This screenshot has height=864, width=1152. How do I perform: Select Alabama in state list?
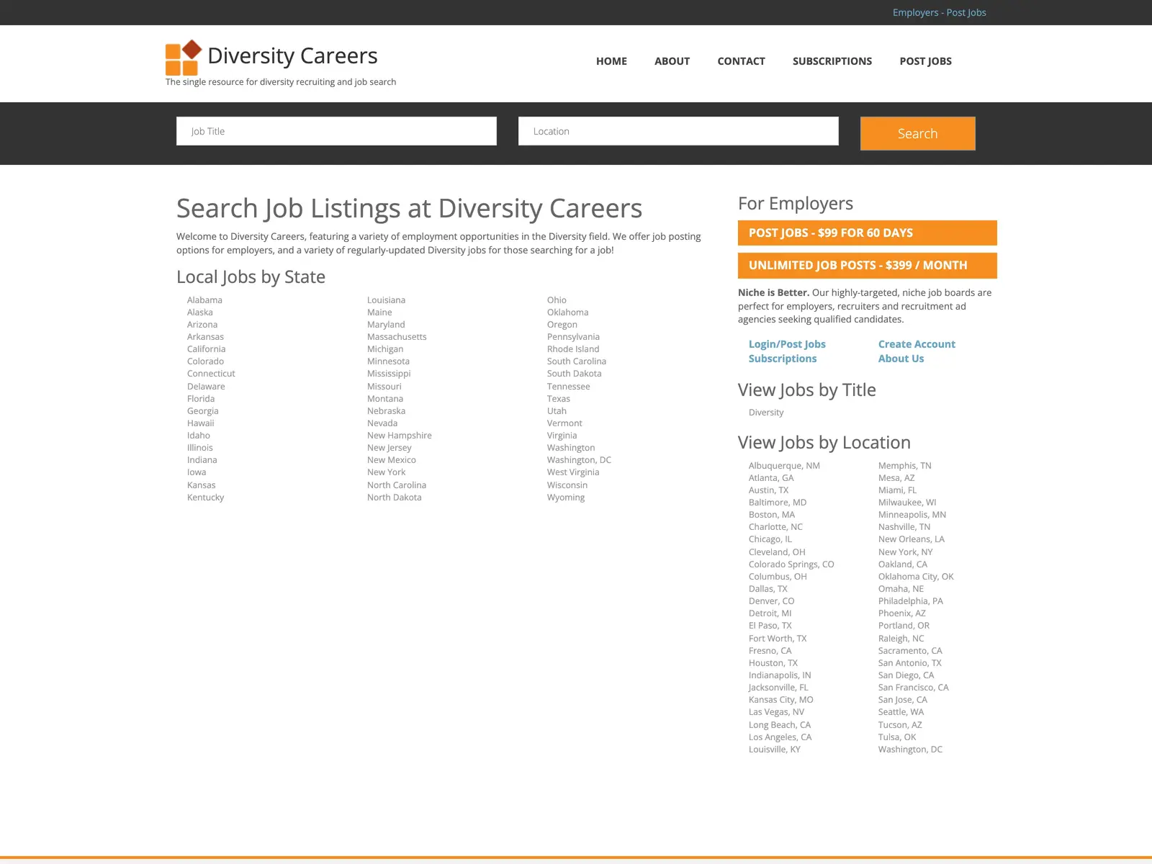tap(204, 300)
